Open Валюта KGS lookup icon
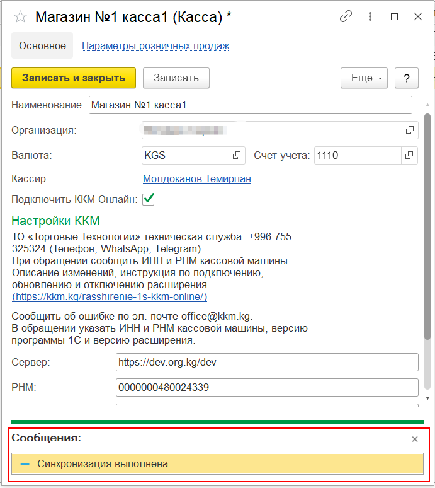This screenshot has height=488, width=435. click(x=237, y=154)
